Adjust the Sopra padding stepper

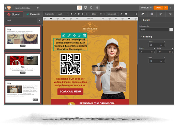(x=164, y=45)
